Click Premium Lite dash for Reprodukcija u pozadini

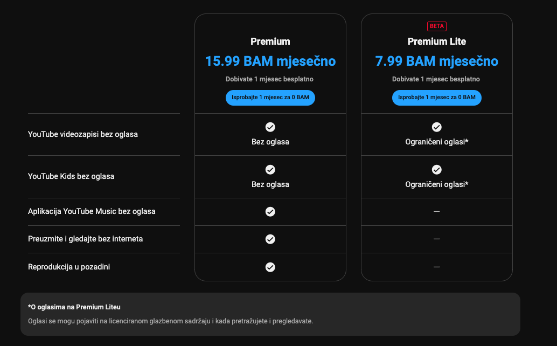[436, 267]
